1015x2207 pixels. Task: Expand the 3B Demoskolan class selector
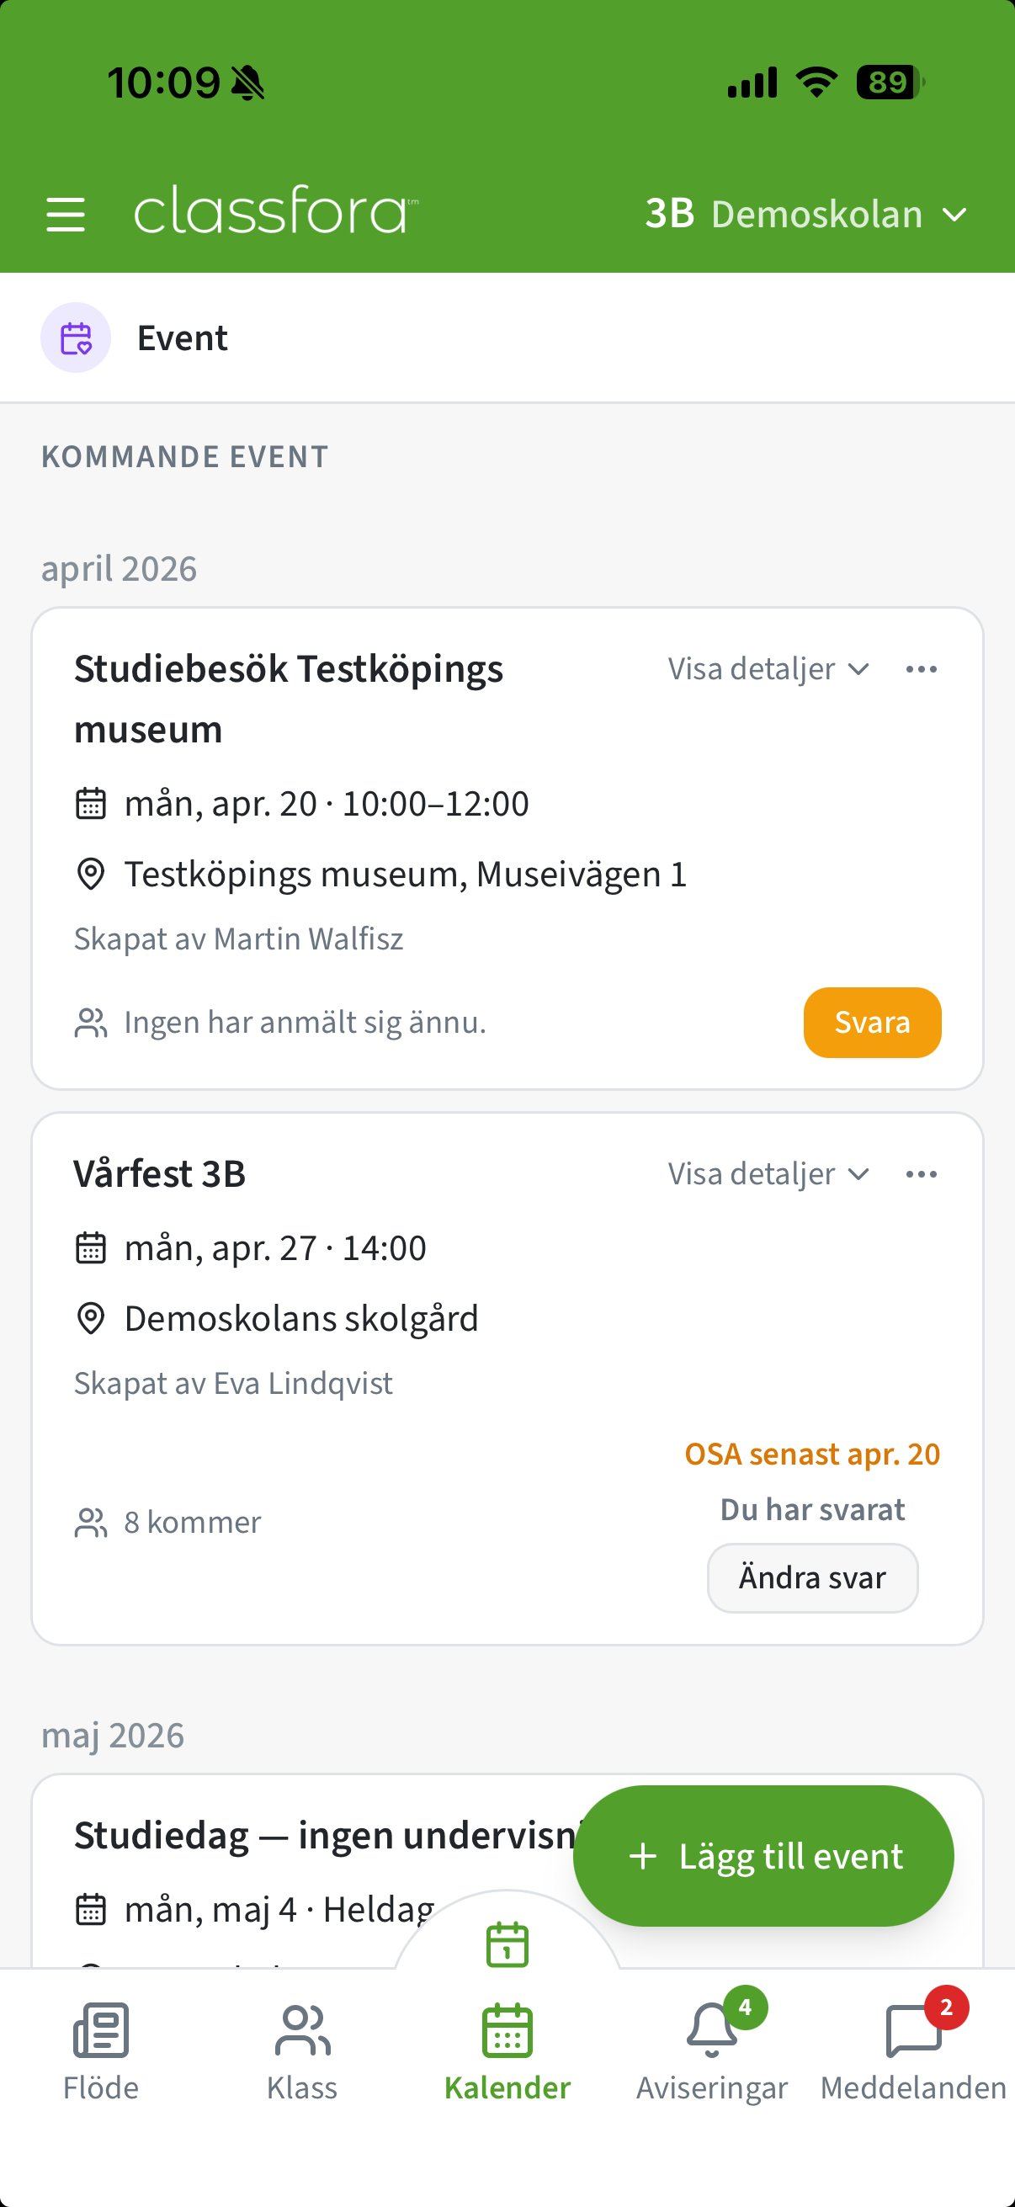805,214
